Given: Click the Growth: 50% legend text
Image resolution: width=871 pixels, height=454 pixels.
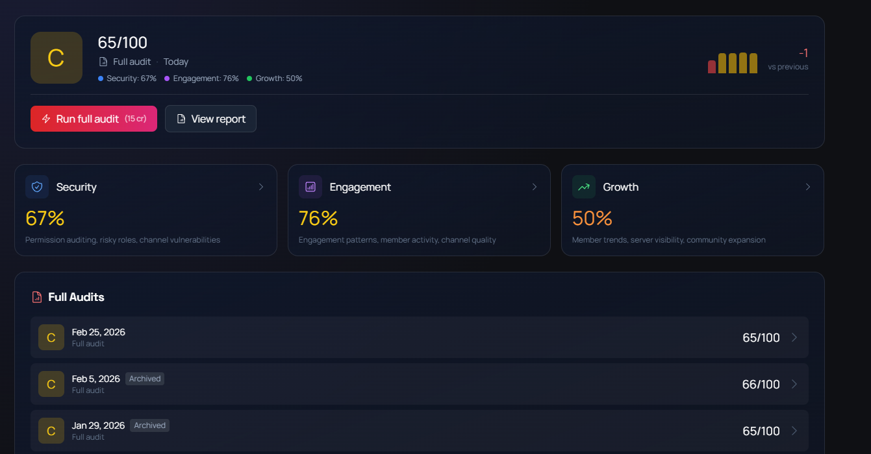Looking at the screenshot, I should [279, 78].
